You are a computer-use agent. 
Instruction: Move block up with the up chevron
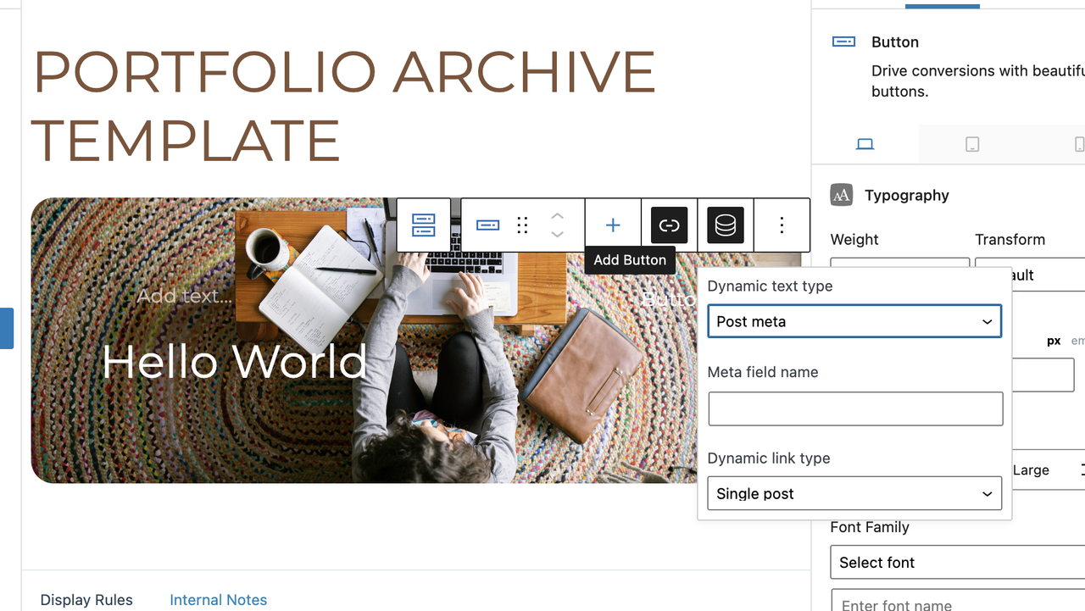557,216
